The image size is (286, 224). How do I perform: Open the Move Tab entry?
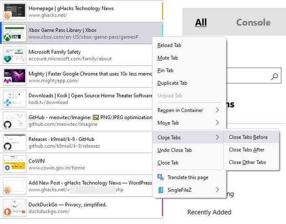tap(189, 123)
